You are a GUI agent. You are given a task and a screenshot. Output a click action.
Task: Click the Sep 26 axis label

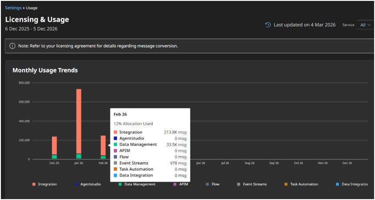pos(274,163)
